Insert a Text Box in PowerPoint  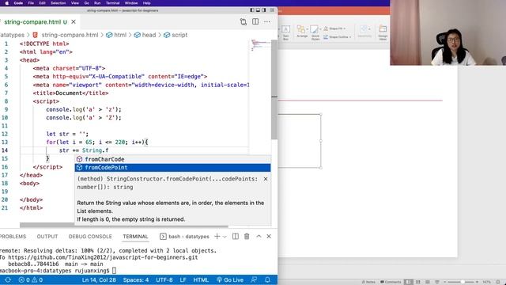tap(285, 32)
